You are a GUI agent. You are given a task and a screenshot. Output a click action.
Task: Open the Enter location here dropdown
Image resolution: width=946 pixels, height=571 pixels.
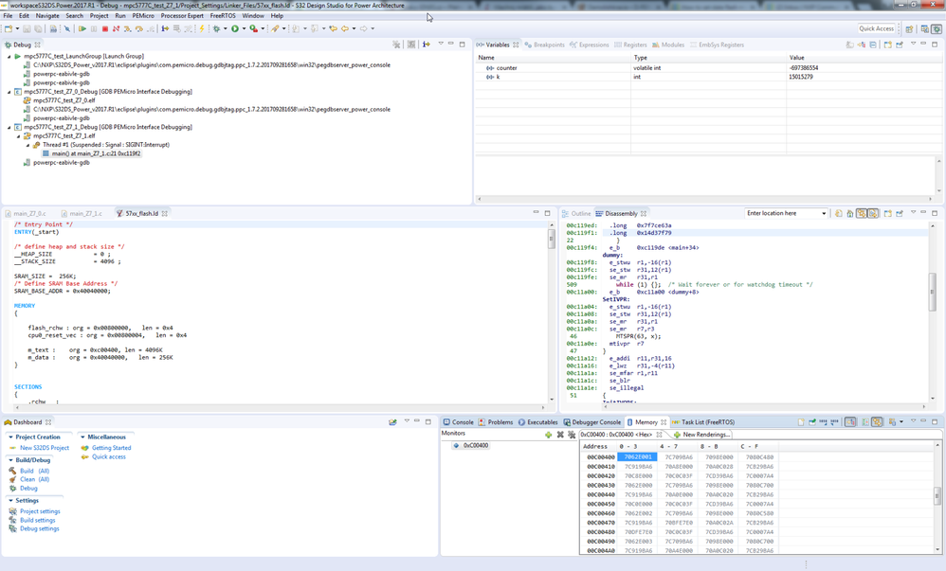point(823,214)
